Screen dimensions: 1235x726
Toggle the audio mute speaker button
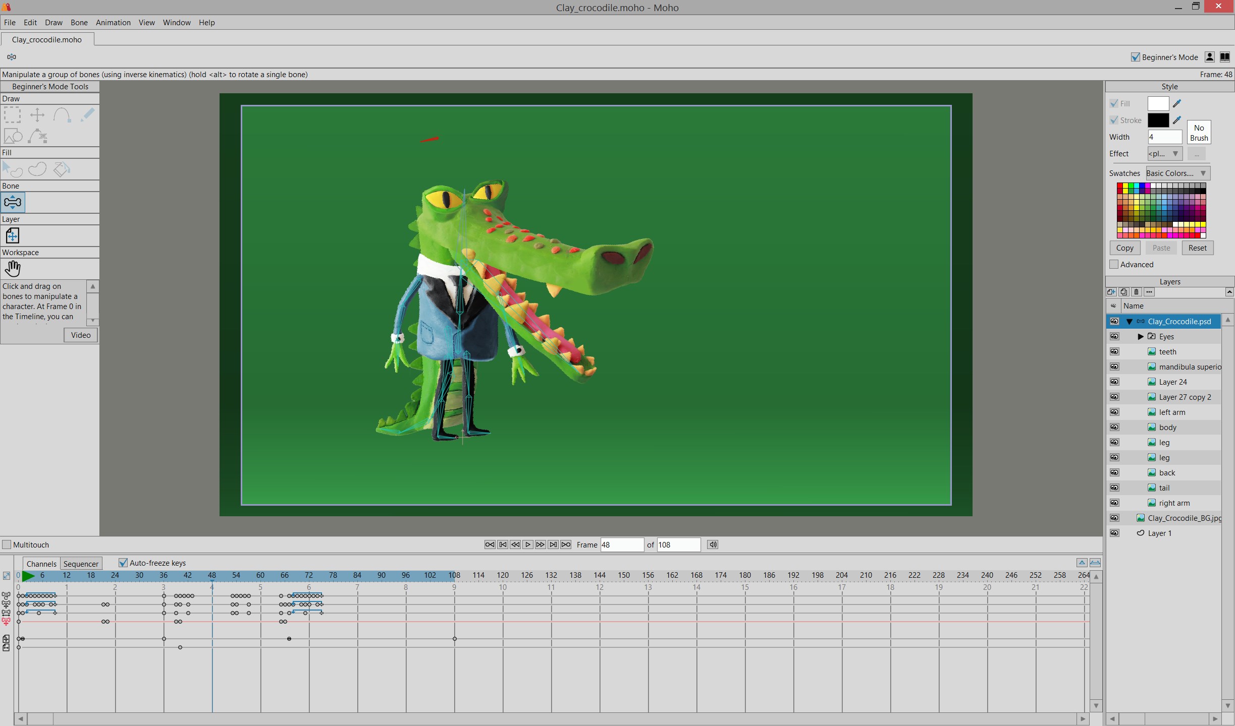coord(712,544)
